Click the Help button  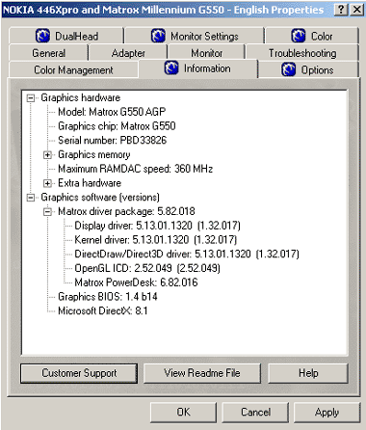point(308,373)
